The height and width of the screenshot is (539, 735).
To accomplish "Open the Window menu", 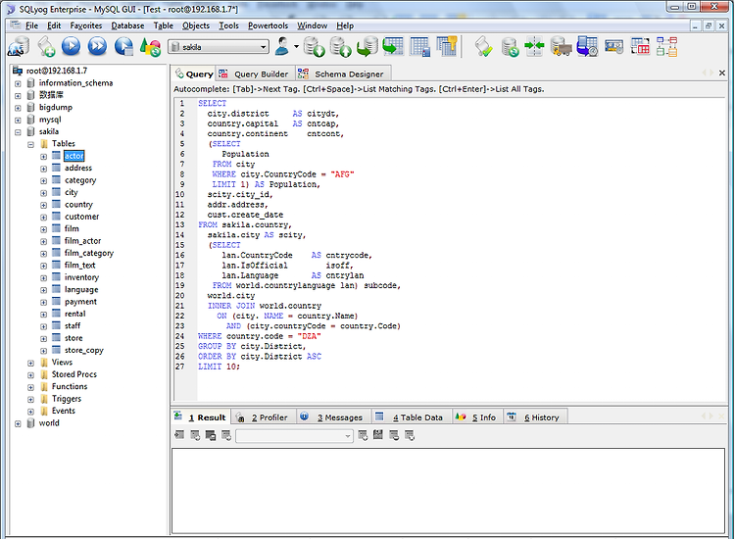I will click(x=313, y=25).
